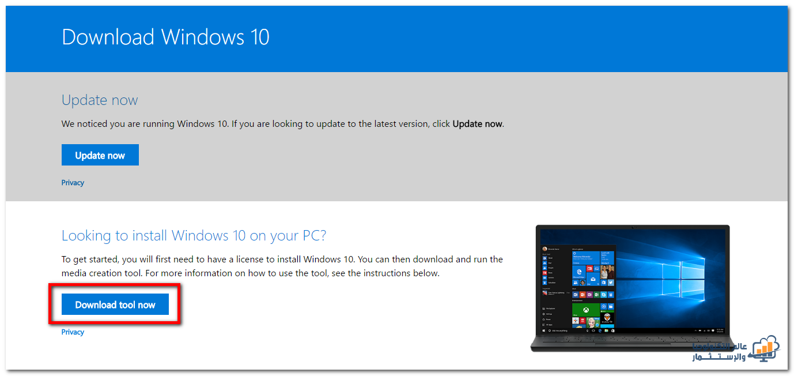Screen dimensions: 794x376
Task: Click the "Download tool now" button
Action: pos(115,304)
